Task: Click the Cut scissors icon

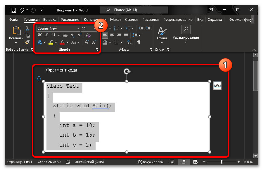Action: click(27, 28)
